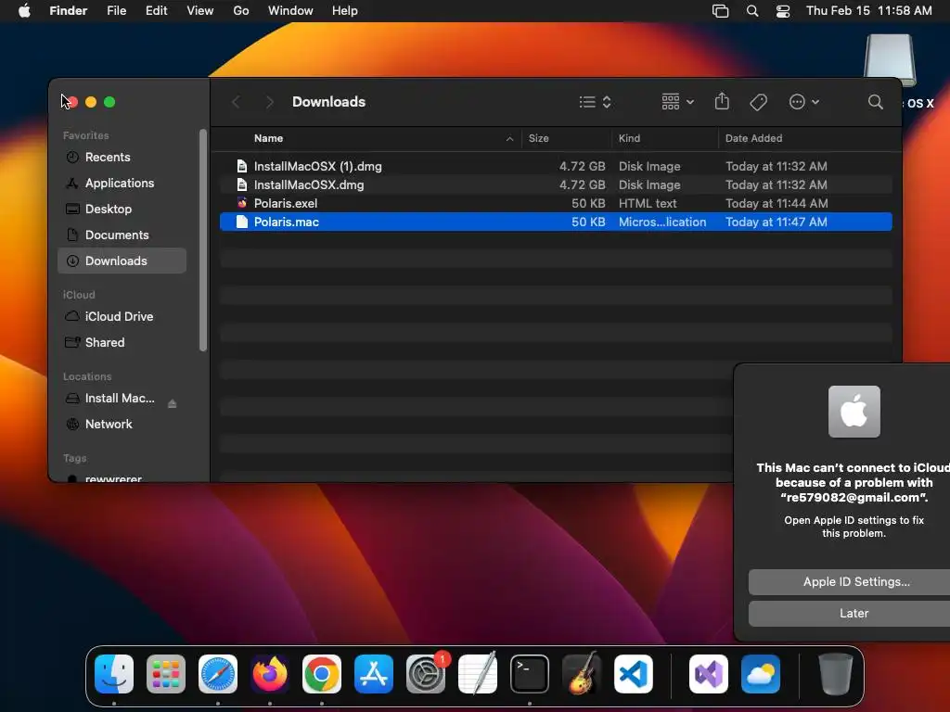This screenshot has width=950, height=712.
Task: Open Launchpad in the Dock
Action: [x=166, y=674]
